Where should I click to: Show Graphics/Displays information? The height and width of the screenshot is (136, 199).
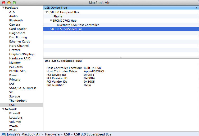point(22,54)
